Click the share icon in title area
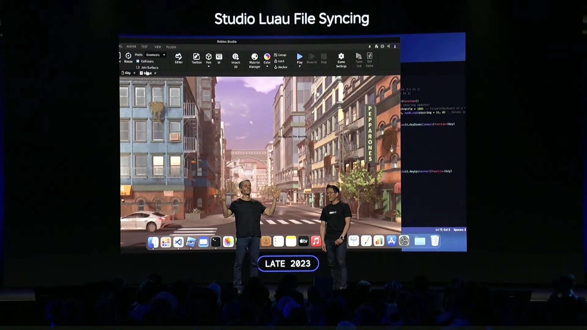 pyautogui.click(x=388, y=46)
